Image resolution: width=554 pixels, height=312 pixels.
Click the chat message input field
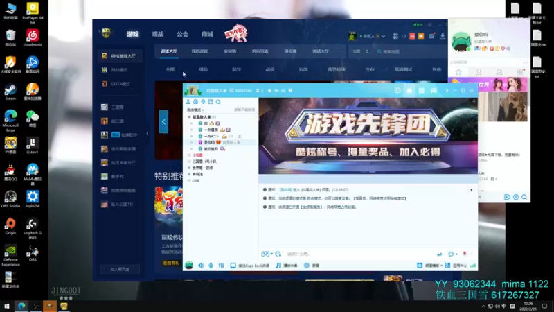pyautogui.click(x=359, y=254)
